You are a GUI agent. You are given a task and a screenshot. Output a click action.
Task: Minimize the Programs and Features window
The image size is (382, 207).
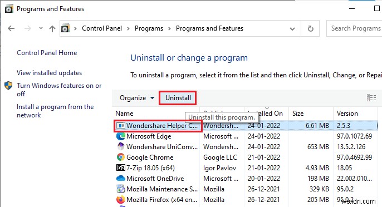click(x=352, y=8)
